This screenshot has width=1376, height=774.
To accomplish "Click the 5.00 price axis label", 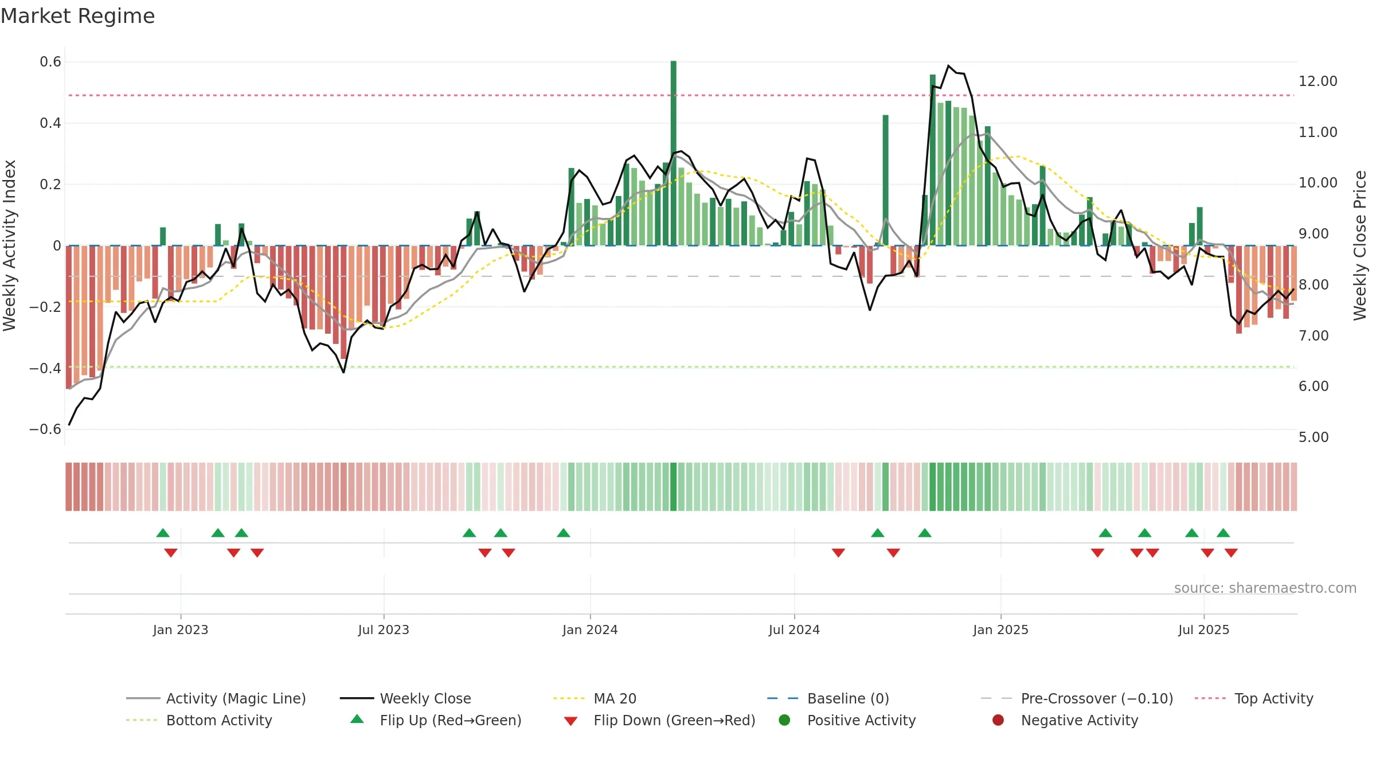I will [1314, 437].
